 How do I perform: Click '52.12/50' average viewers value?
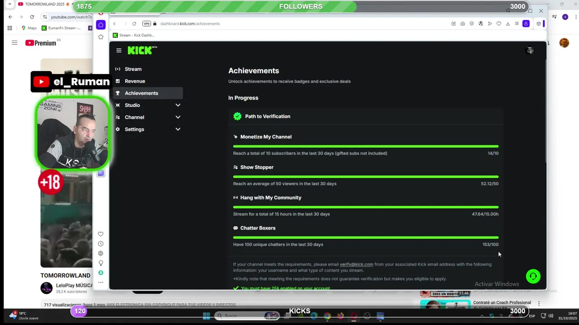pyautogui.click(x=489, y=184)
